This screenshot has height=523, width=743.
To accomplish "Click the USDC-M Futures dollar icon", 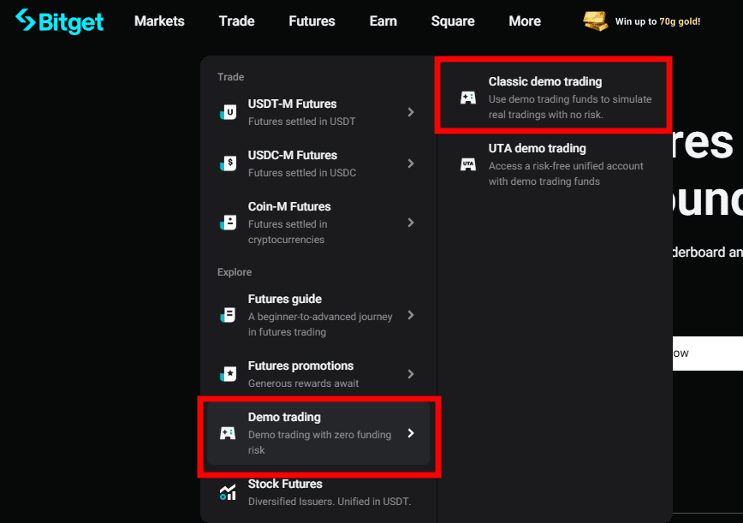I will [x=228, y=163].
